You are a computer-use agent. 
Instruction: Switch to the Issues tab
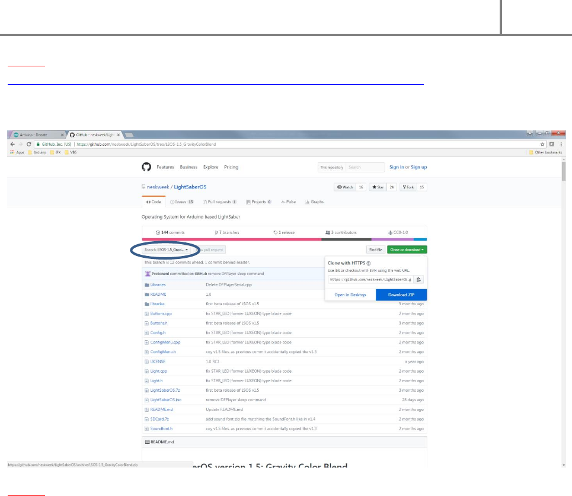click(x=181, y=201)
